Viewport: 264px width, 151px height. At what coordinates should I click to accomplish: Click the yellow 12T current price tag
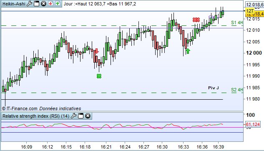click(x=250, y=11)
